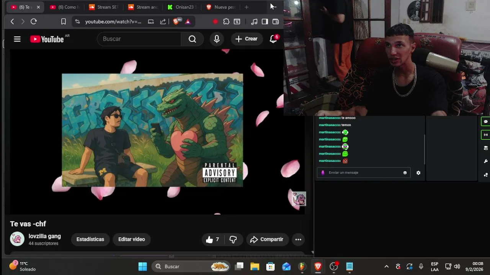This screenshot has height=275, width=490.
Task: Like the video with thumbs up
Action: click(212, 239)
